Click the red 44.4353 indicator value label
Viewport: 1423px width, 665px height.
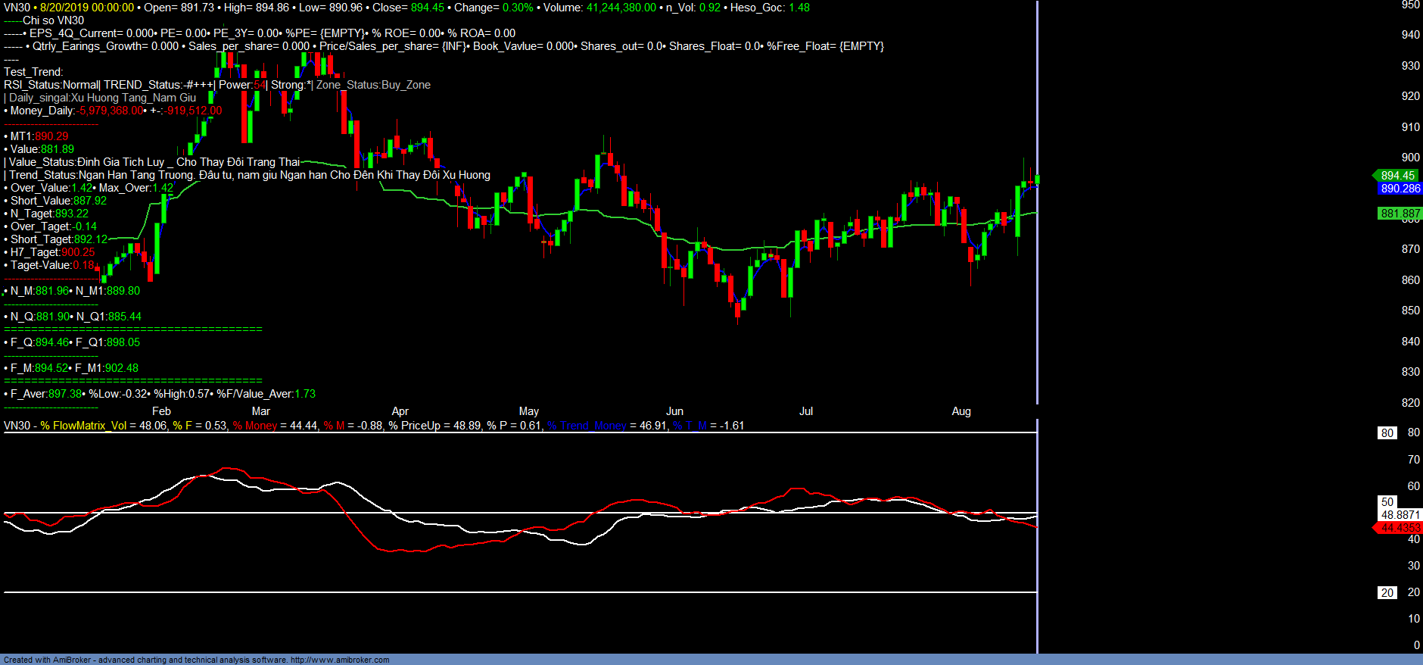1400,528
